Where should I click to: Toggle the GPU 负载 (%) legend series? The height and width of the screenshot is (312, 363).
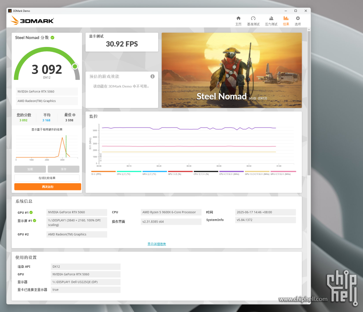click(x=180, y=173)
